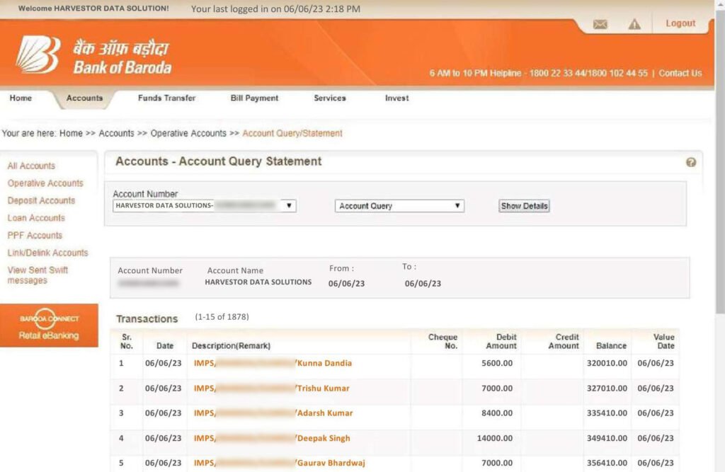Open the Account Number dropdown
Screen dimensions: 725x472
tap(290, 205)
